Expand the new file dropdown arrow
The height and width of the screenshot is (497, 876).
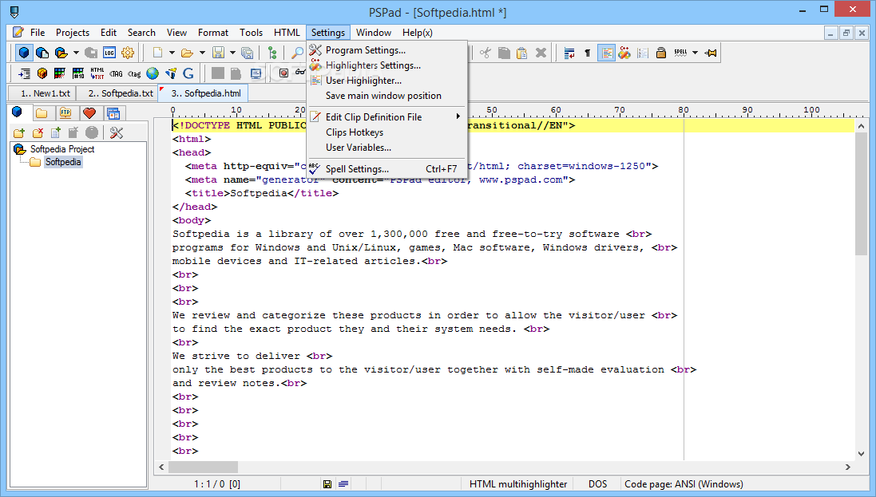172,53
